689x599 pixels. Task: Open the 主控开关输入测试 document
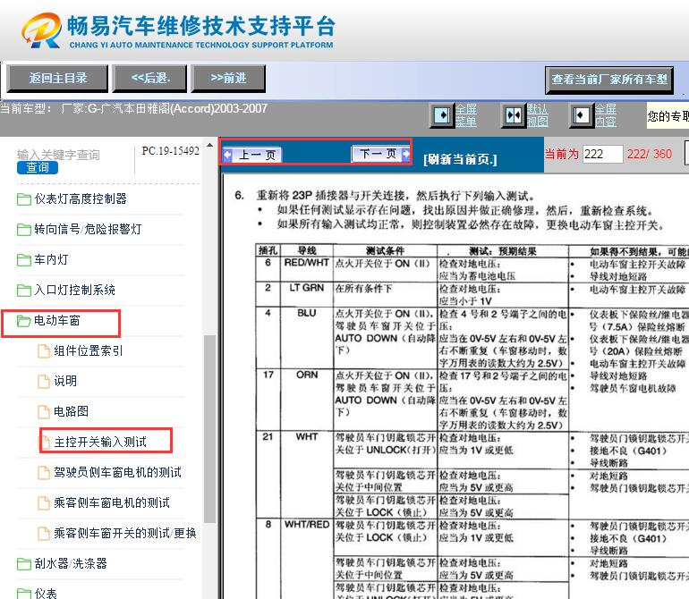(x=100, y=442)
